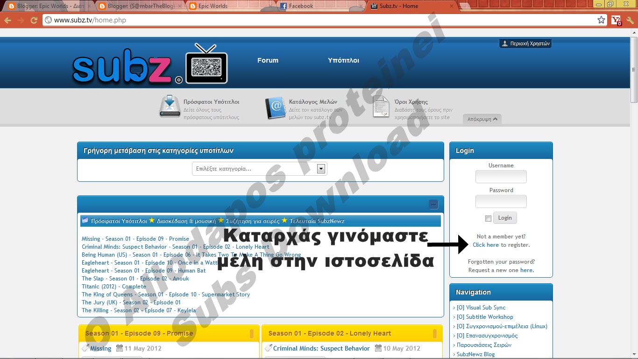Click the handle on Episode 09 - Promise card header
Viewport: 638px width, 359px height.
(252, 334)
